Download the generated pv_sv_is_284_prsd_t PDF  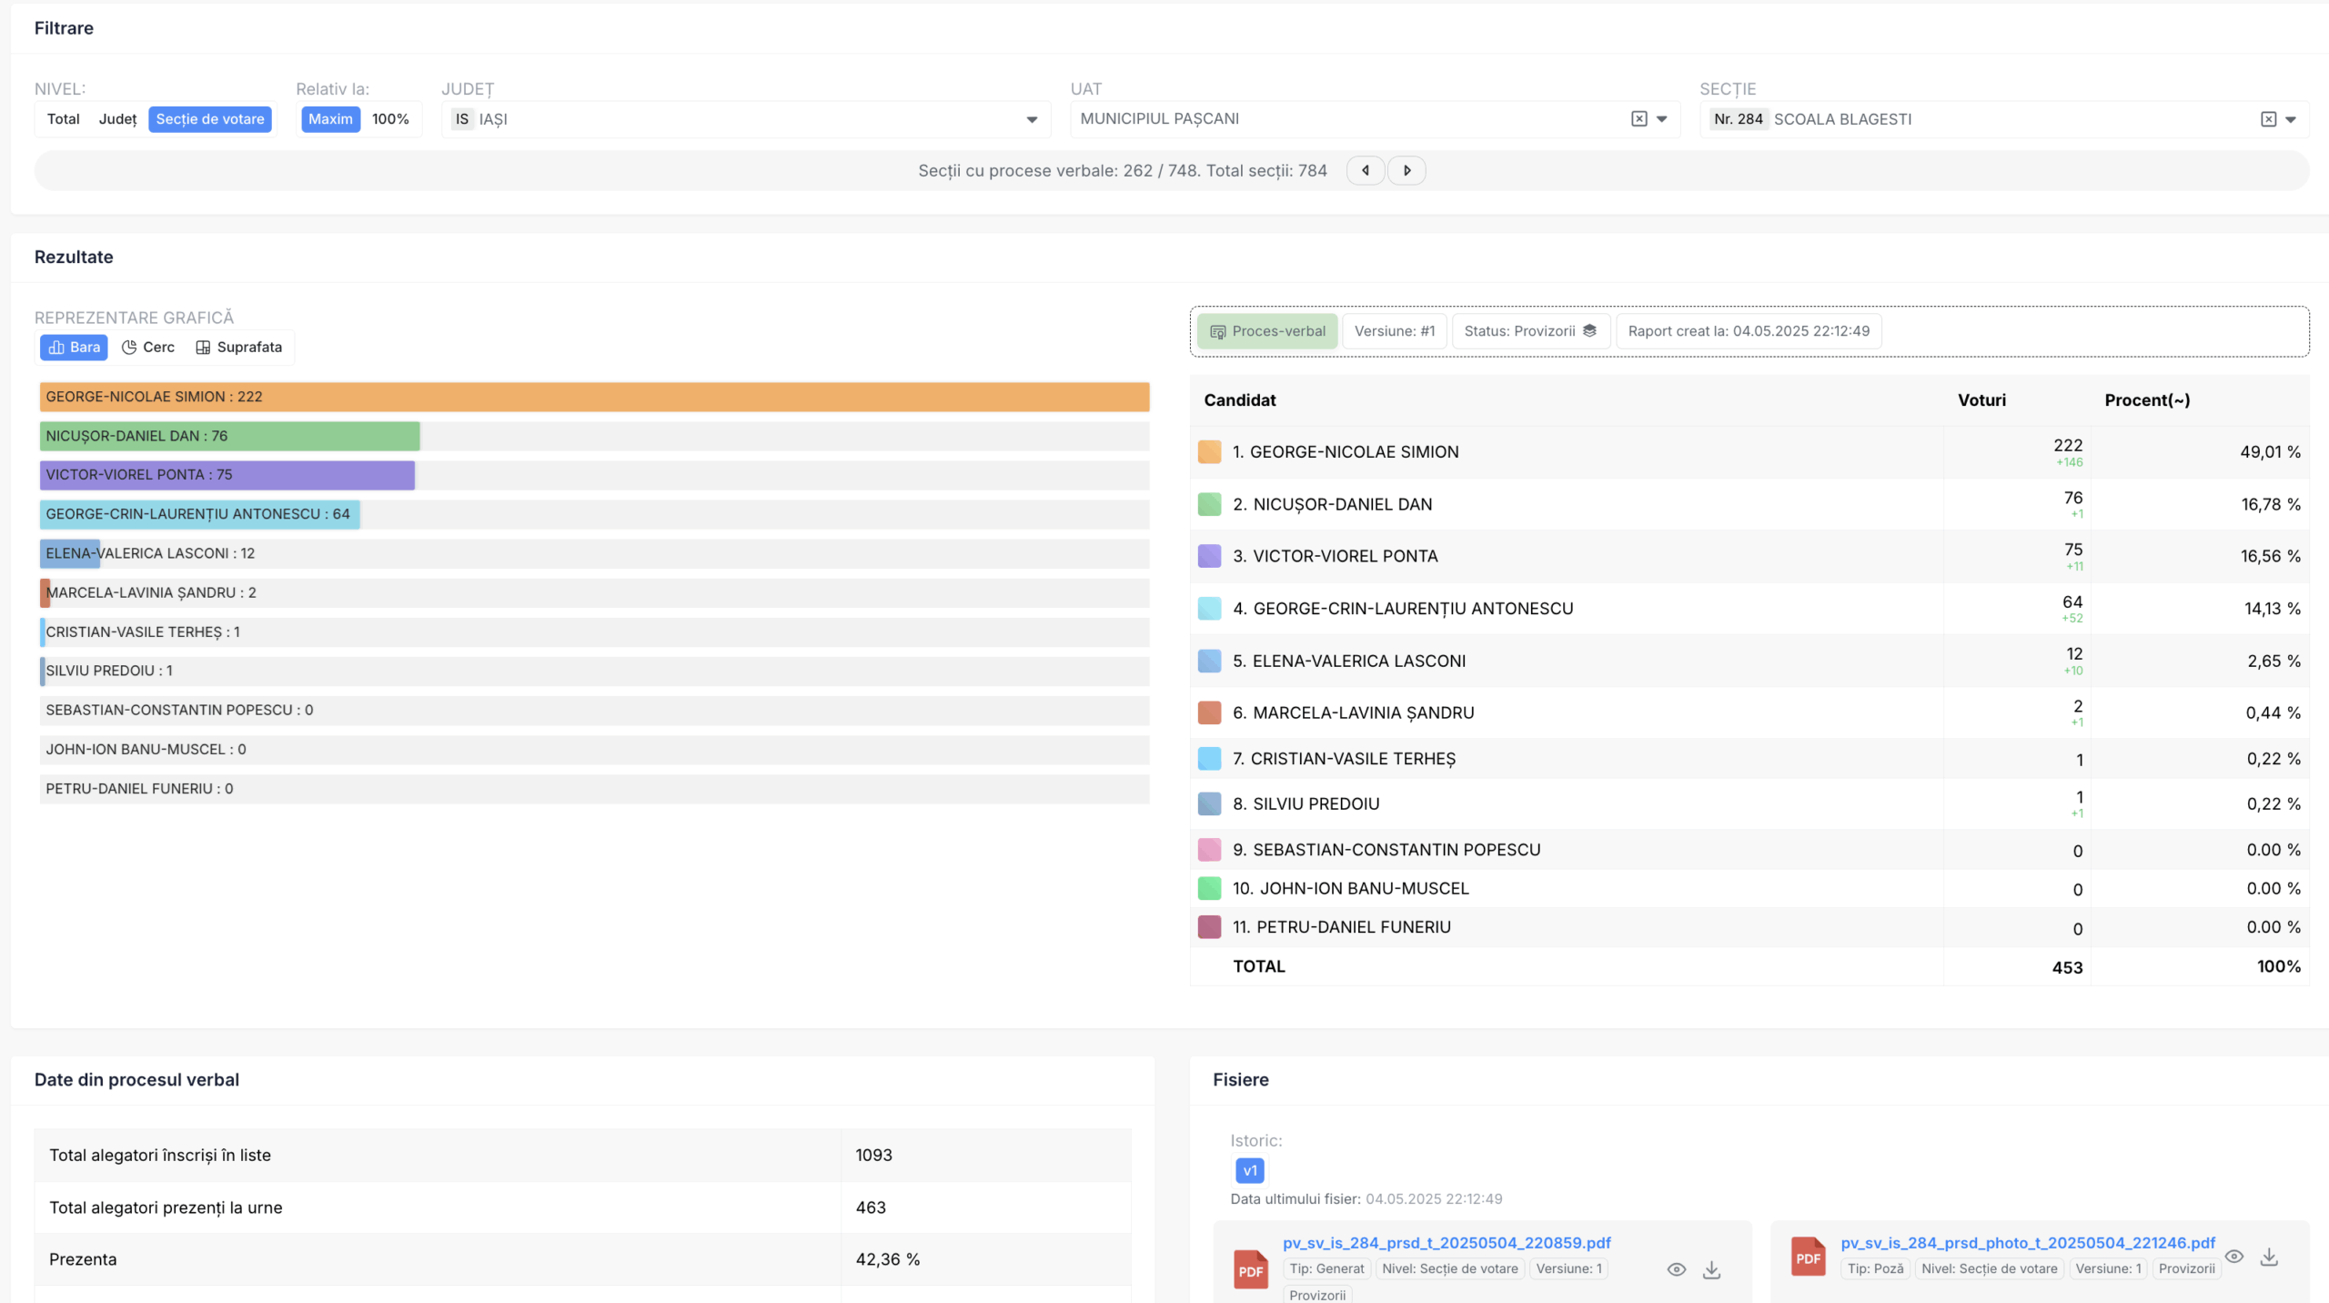click(1711, 1269)
